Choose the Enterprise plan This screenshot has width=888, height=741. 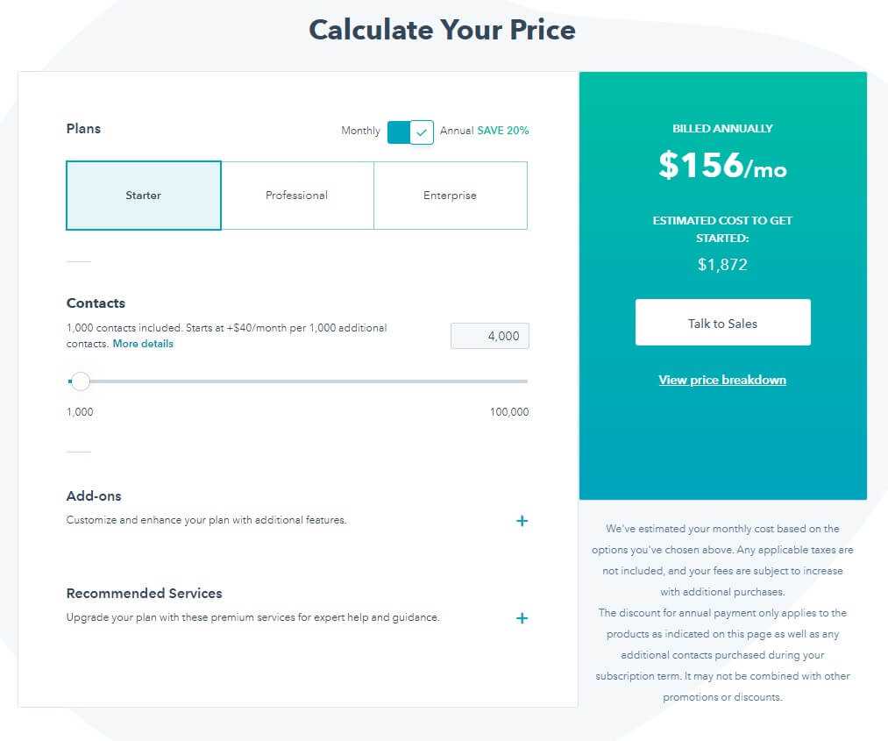(451, 196)
